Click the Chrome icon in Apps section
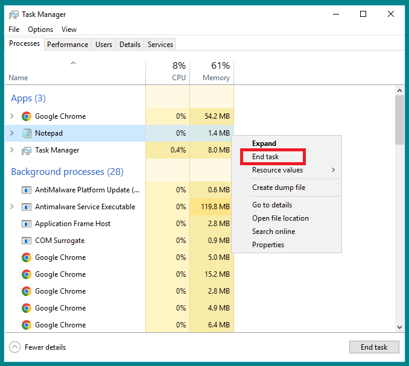This screenshot has height=366, width=409. click(x=27, y=116)
